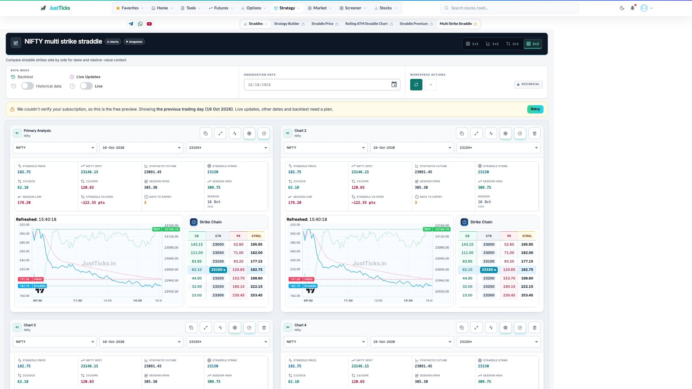The width and height of the screenshot is (692, 389).
Task: Open the Options menu
Action: point(253,8)
